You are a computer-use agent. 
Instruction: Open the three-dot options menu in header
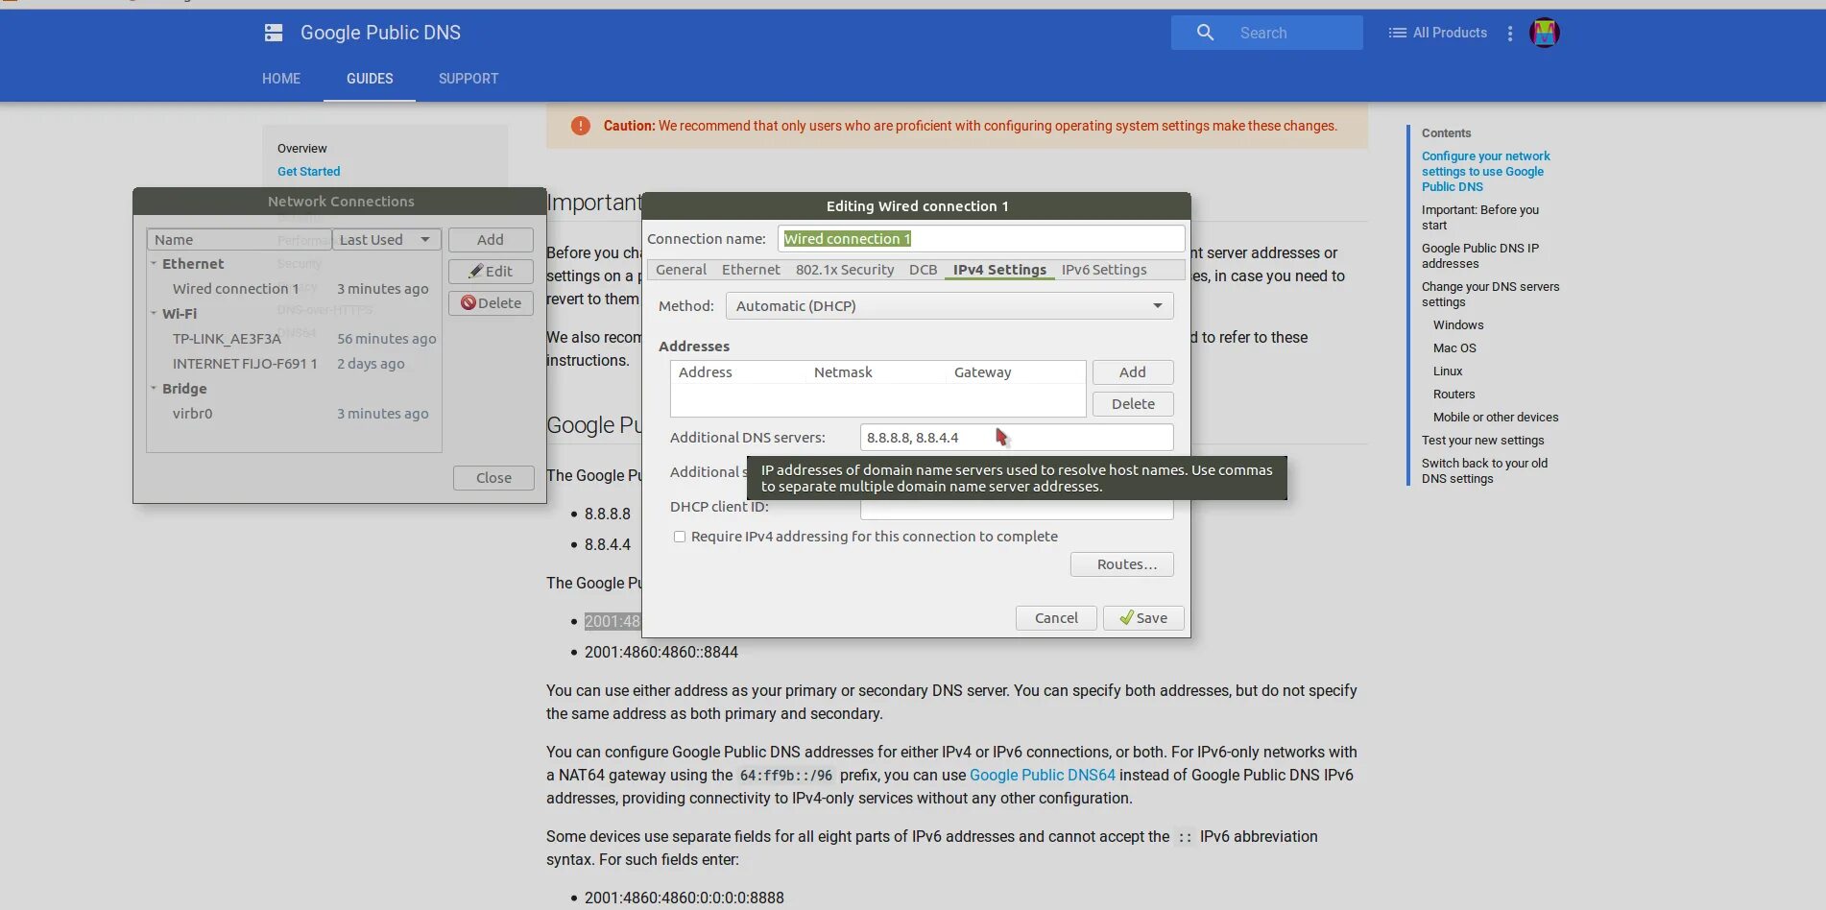pyautogui.click(x=1510, y=34)
